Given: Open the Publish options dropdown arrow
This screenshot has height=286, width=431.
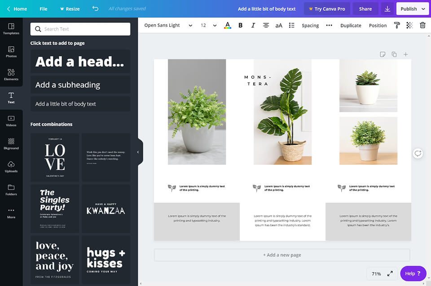Looking at the screenshot, I should [422, 9].
